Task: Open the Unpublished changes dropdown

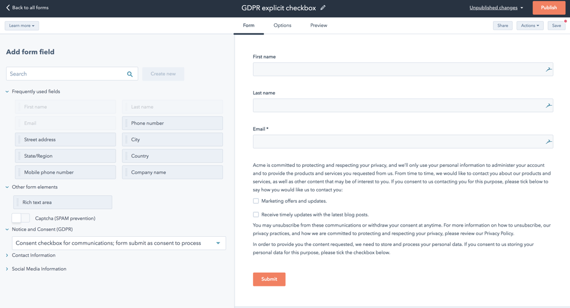Action: point(496,8)
